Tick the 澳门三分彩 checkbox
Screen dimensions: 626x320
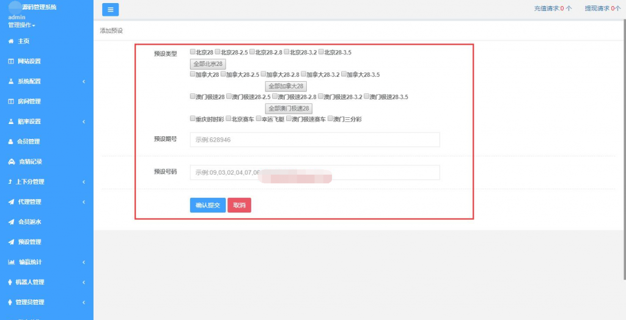(330, 118)
